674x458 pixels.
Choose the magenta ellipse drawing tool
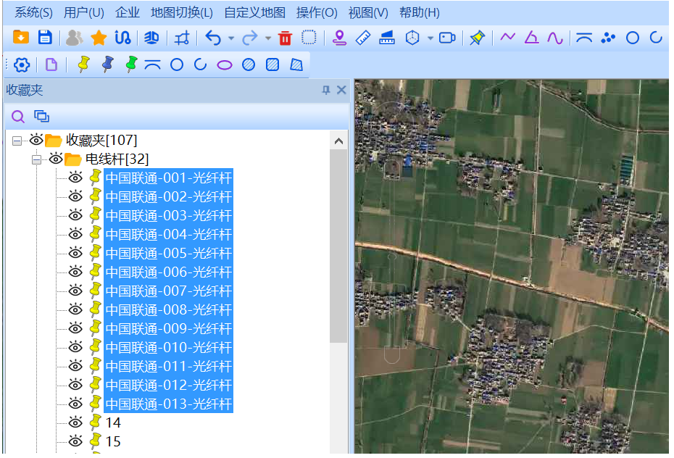tap(225, 65)
